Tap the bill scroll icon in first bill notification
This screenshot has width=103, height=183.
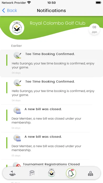[17, 110]
